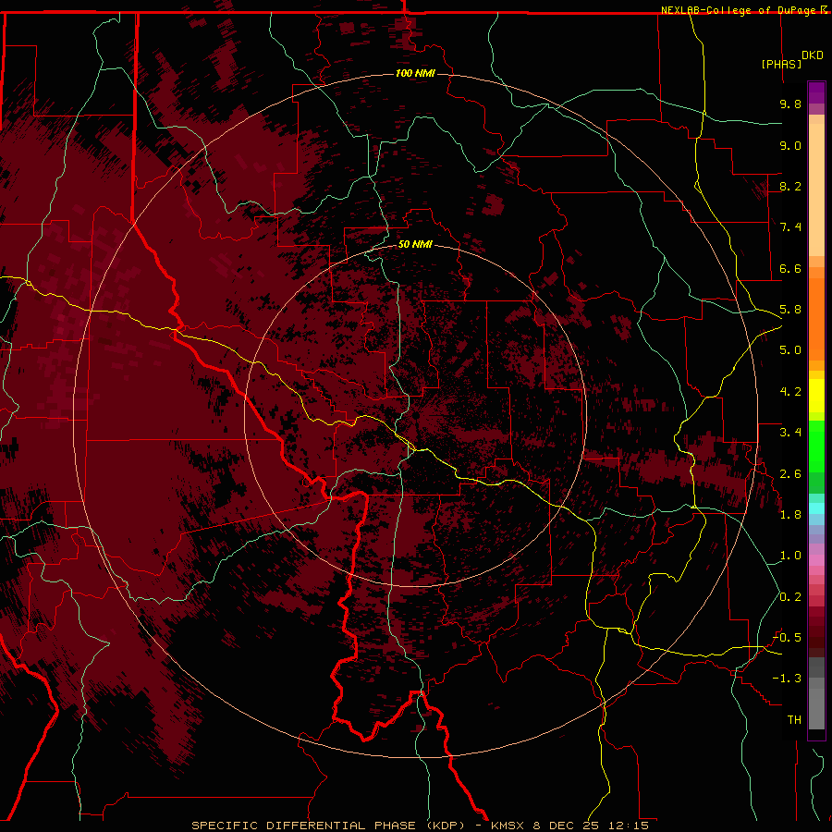The image size is (832, 832).
Task: Click the 4.2 color scale value
Action: (x=790, y=392)
